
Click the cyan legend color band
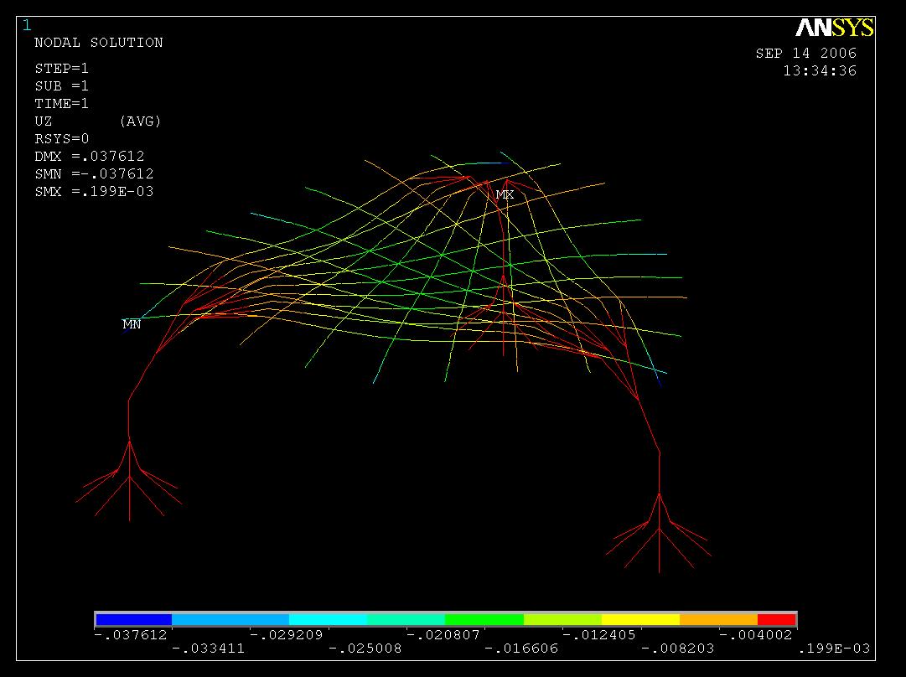coord(328,620)
